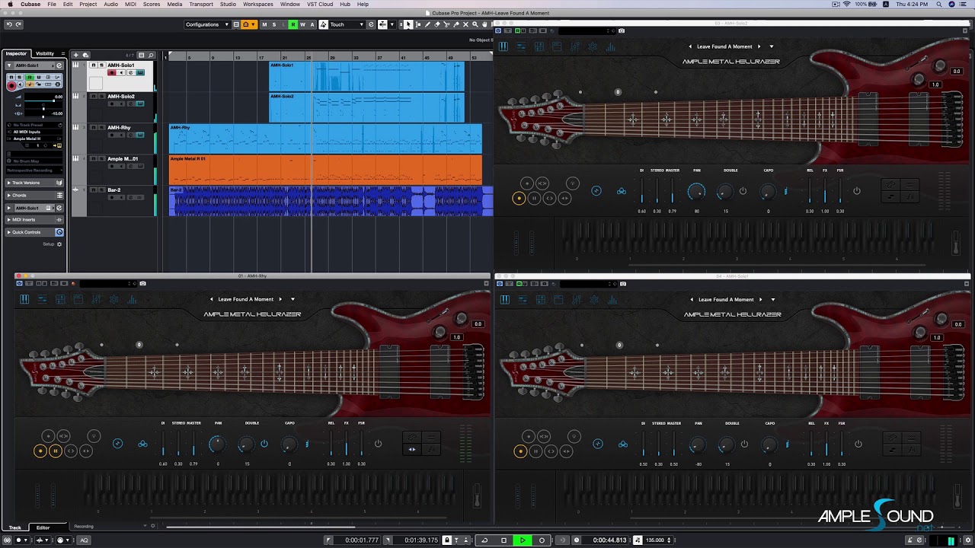Select the Bar-2 audio track

point(114,190)
